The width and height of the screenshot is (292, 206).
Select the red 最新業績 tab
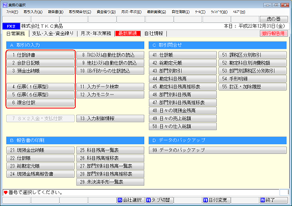[128, 33]
